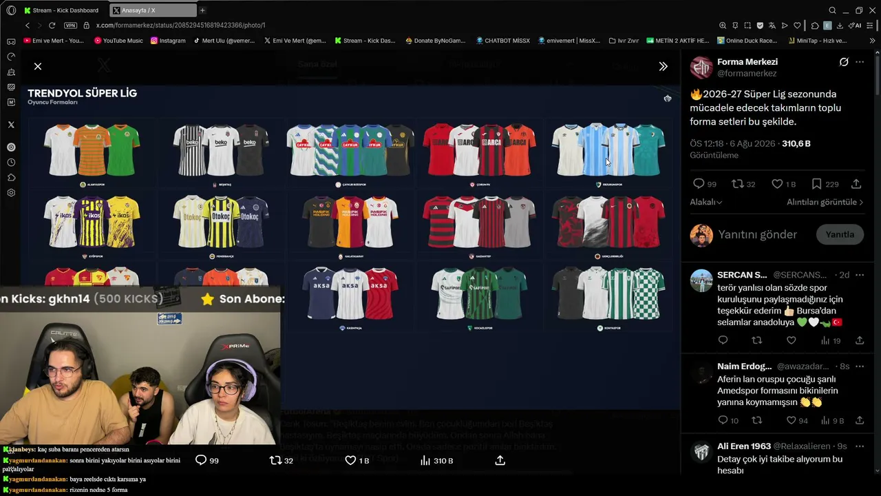The height and width of the screenshot is (496, 881).
Task: Open more options on Forma Merkezi post
Action: point(860,62)
